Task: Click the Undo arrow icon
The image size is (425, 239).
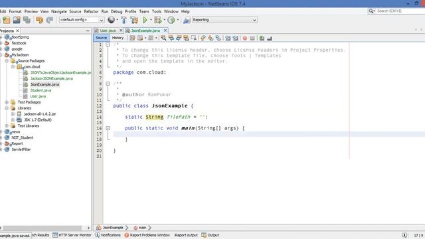Action: pos(40,20)
